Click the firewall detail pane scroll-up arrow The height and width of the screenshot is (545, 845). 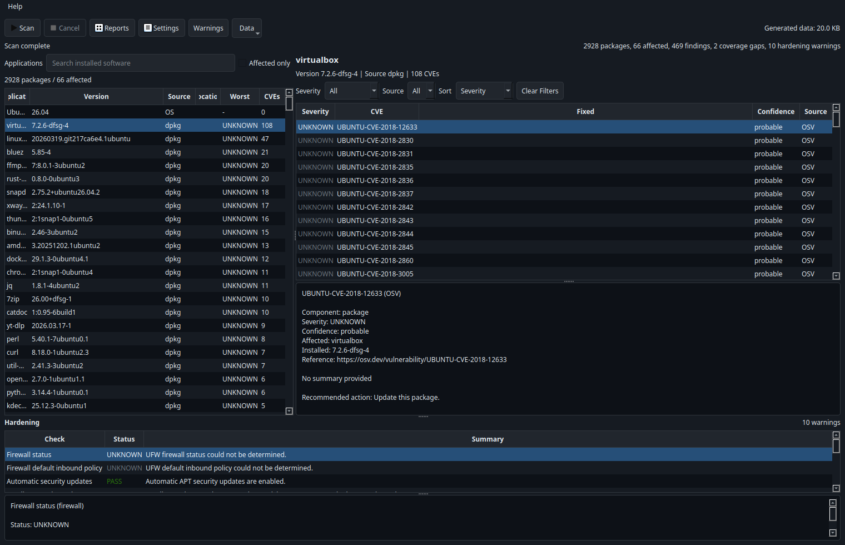click(833, 503)
